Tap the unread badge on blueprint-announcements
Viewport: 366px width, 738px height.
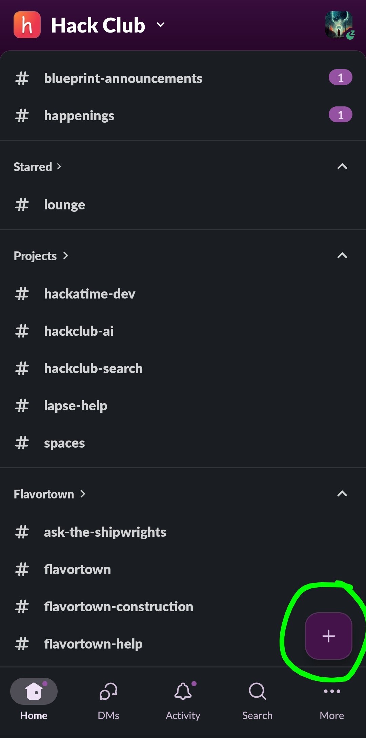[x=340, y=78]
